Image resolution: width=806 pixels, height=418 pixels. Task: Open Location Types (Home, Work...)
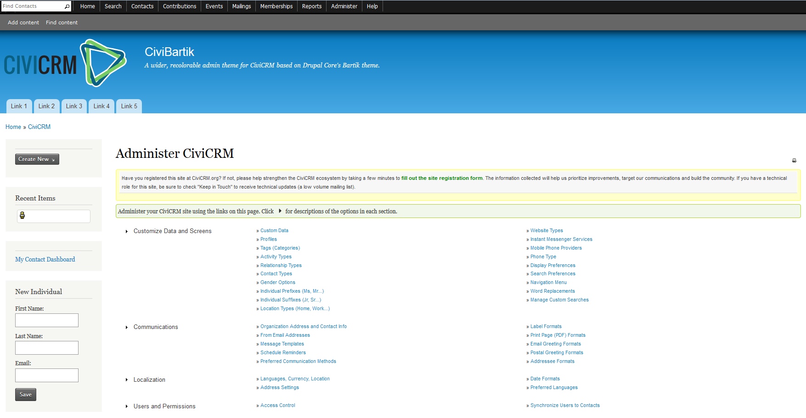(x=295, y=309)
